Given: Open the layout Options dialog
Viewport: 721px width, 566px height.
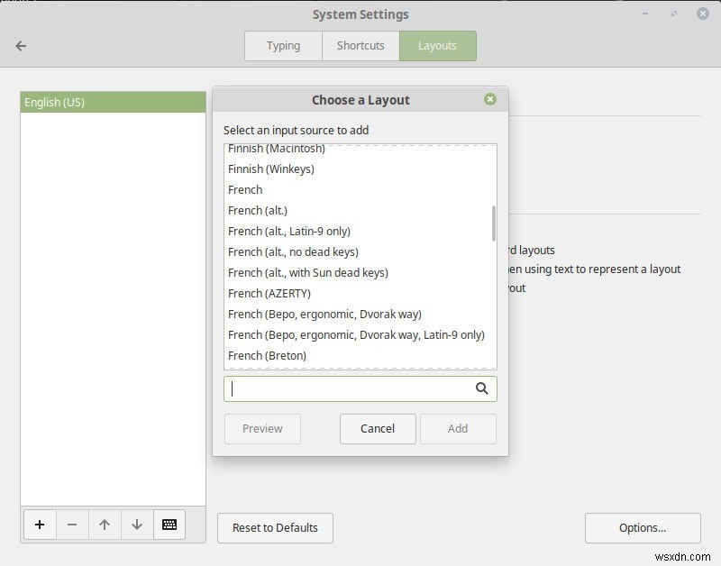Looking at the screenshot, I should click(642, 528).
